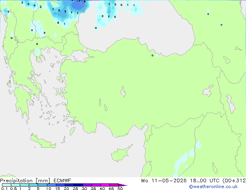Select the 0.1–0.5 mm legend swatch
This screenshot has width=246, height=190.
tap(7, 185)
